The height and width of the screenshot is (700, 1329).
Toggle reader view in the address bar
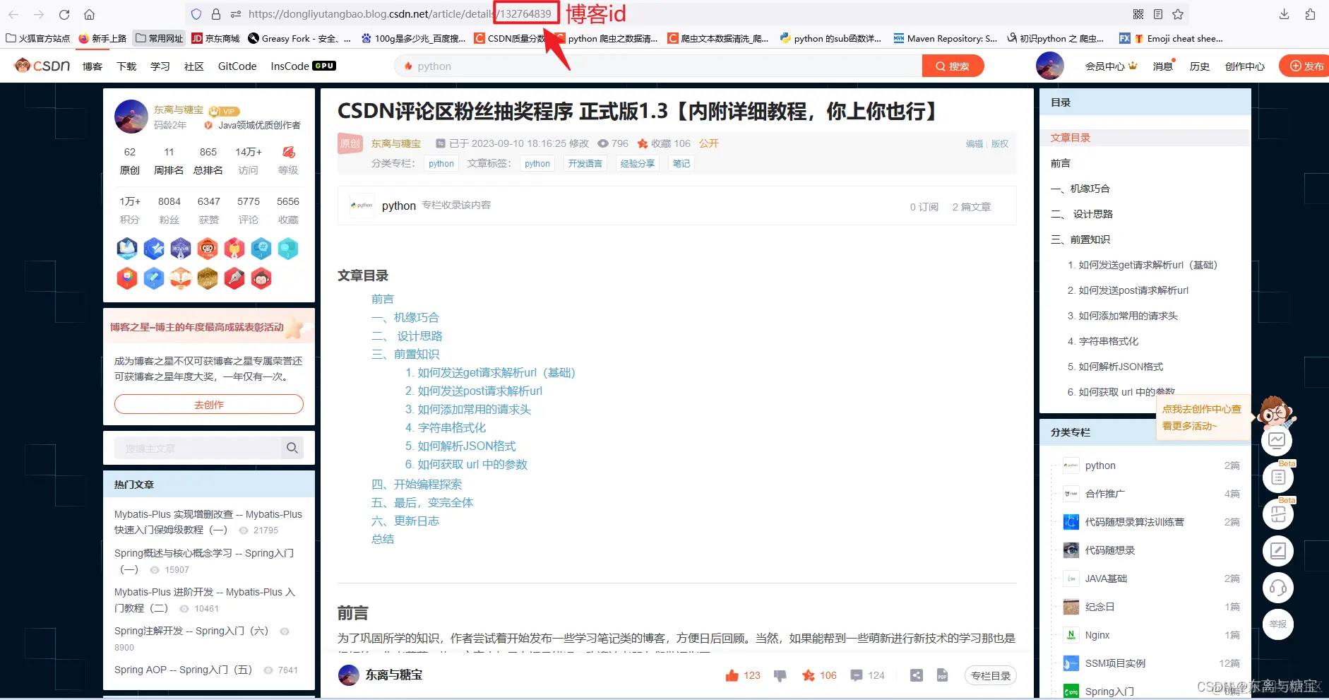click(1156, 13)
